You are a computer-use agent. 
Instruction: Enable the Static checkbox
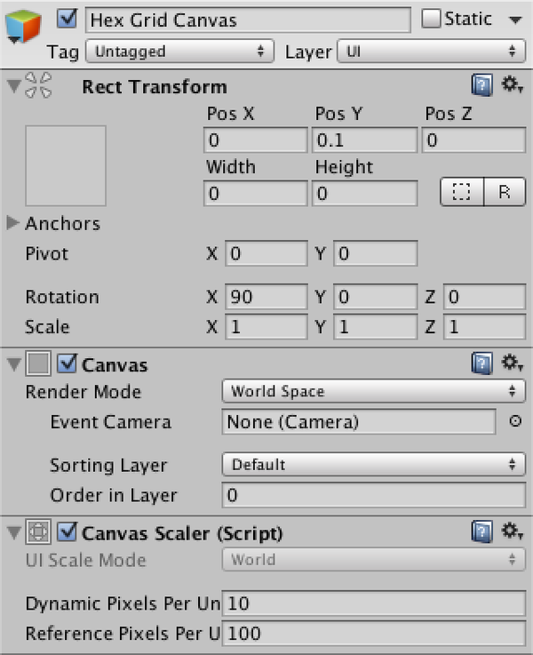(431, 19)
